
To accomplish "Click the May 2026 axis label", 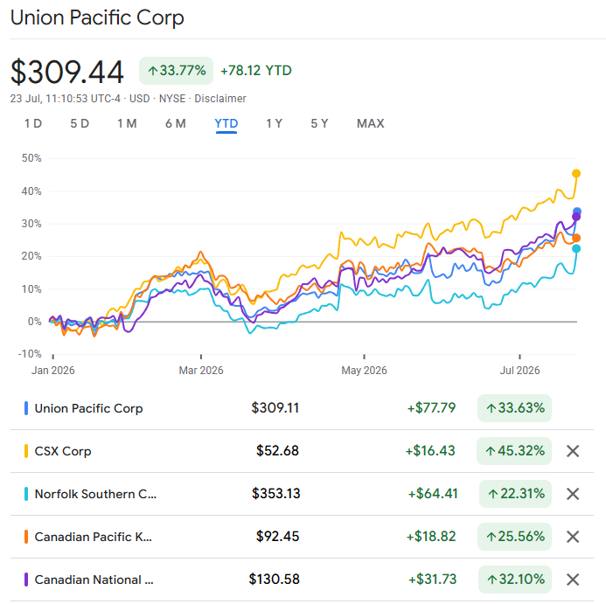I will click(364, 371).
